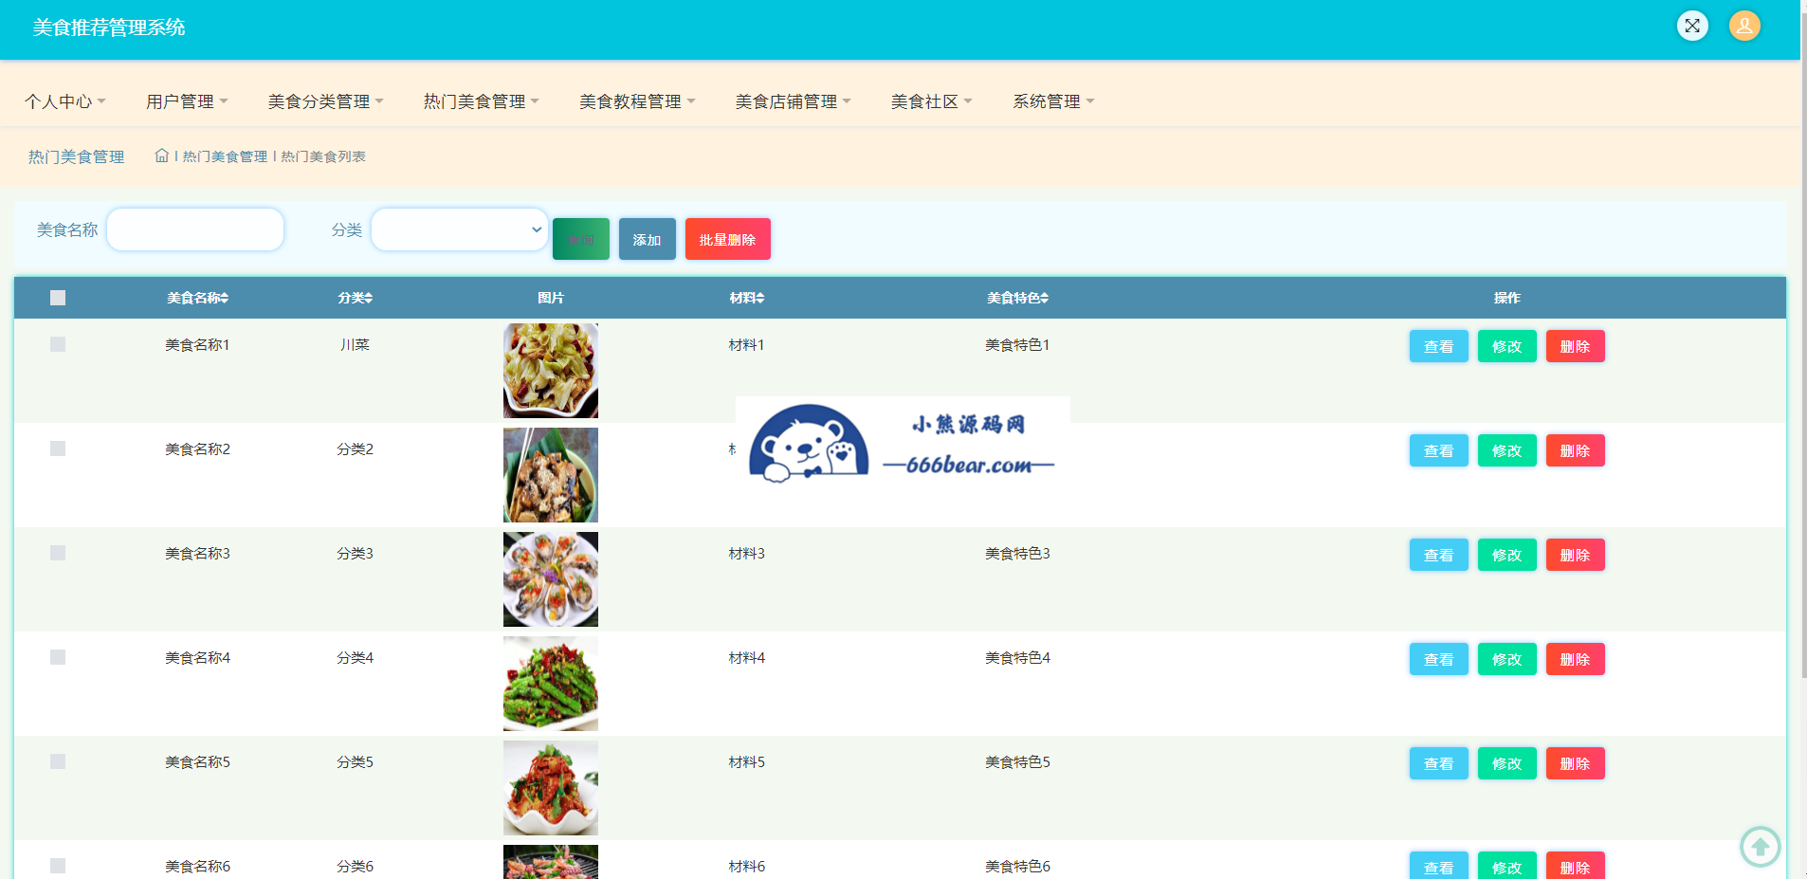This screenshot has width=1807, height=879.
Task: View details of 美食名称4 with 查看
Action: pyautogui.click(x=1439, y=659)
